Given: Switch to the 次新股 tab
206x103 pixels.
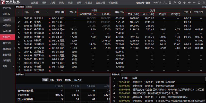Looking at the screenshot, I should pos(29,7).
